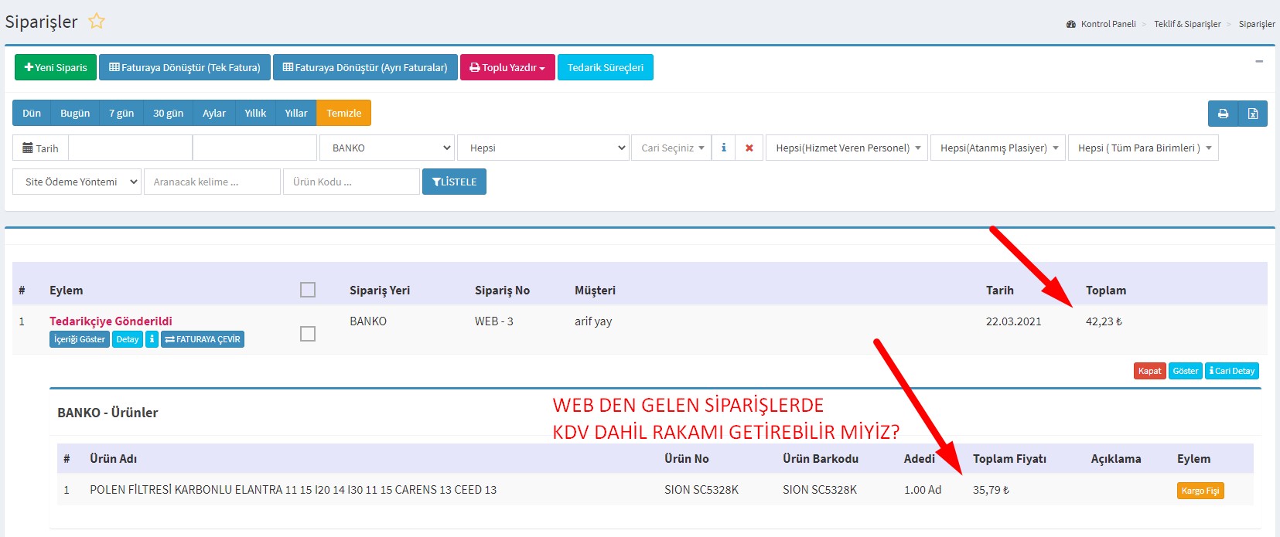The image size is (1280, 537).
Task: Click the blue info icon beside Cari Seçiniz
Action: [x=724, y=148]
